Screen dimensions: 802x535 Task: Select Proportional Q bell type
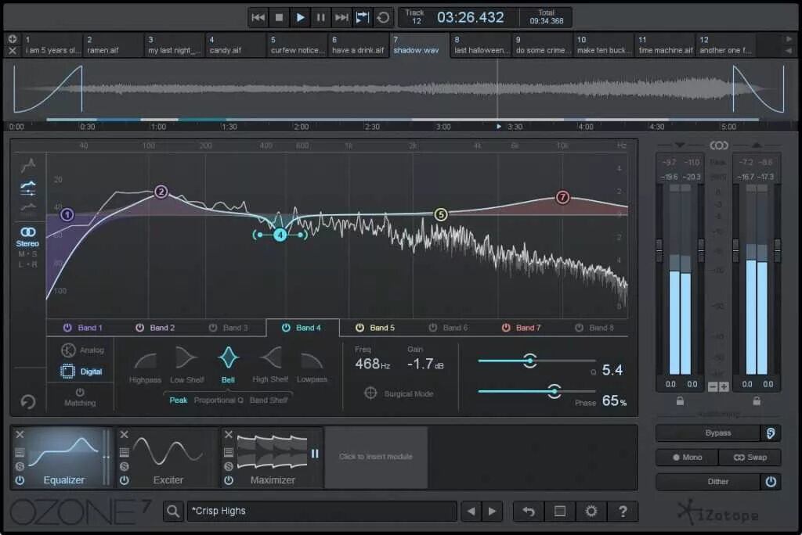pos(219,400)
